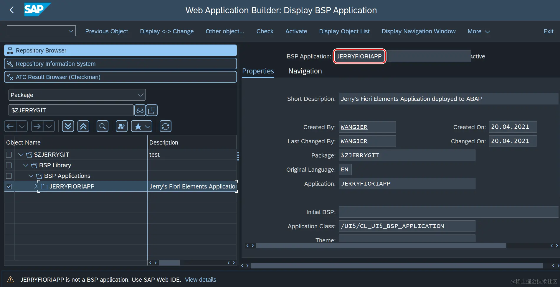
Task: Open the WANGJER link in Last Changed By
Action: click(354, 141)
